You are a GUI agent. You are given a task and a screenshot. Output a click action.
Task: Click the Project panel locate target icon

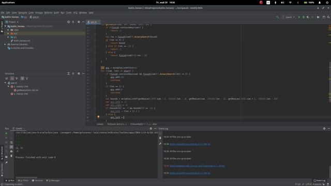[68, 22]
